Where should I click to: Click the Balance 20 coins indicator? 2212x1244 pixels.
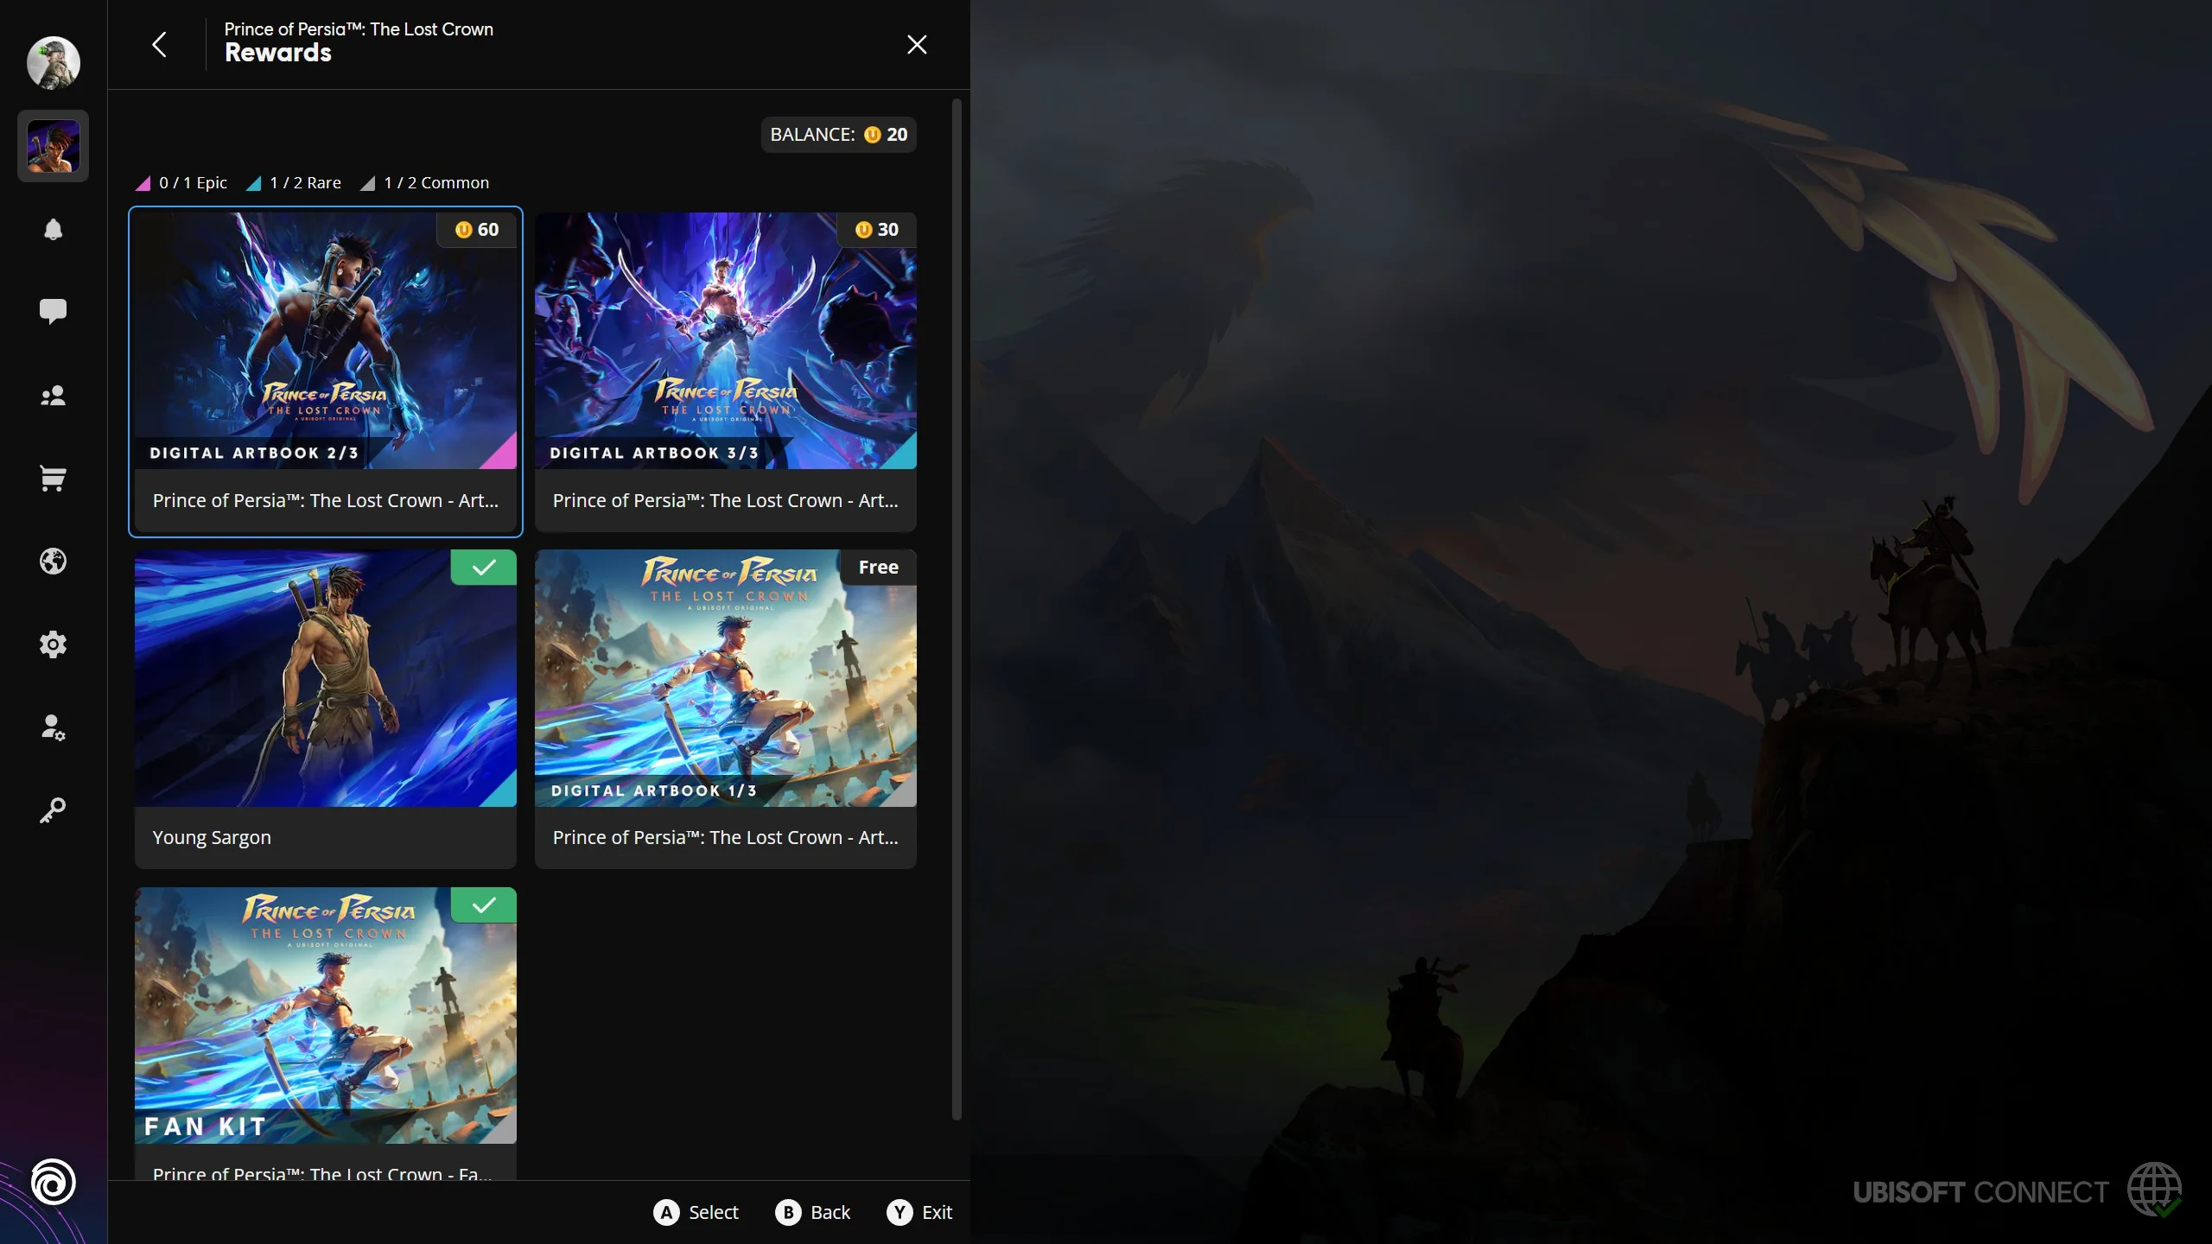pyautogui.click(x=838, y=135)
